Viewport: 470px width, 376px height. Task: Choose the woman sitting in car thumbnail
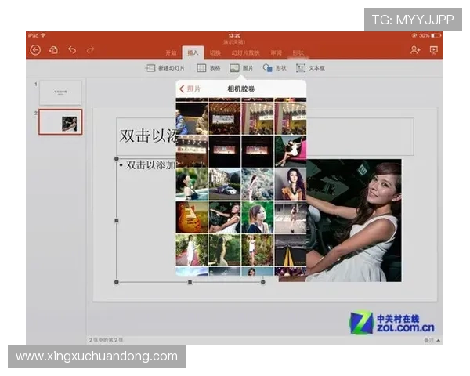tap(225, 217)
